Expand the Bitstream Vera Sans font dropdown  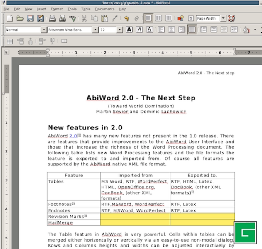(x=95, y=30)
